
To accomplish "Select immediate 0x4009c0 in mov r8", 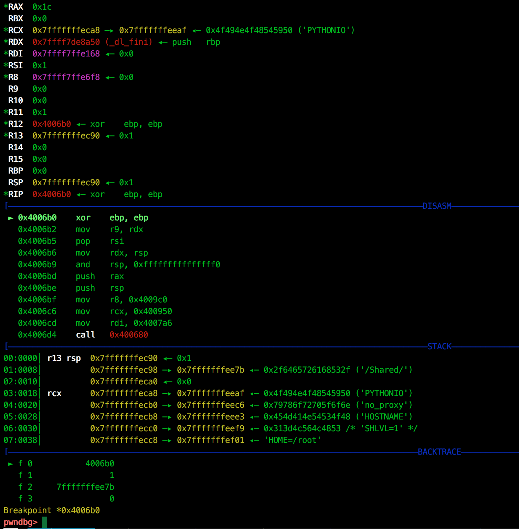I will click(x=148, y=300).
